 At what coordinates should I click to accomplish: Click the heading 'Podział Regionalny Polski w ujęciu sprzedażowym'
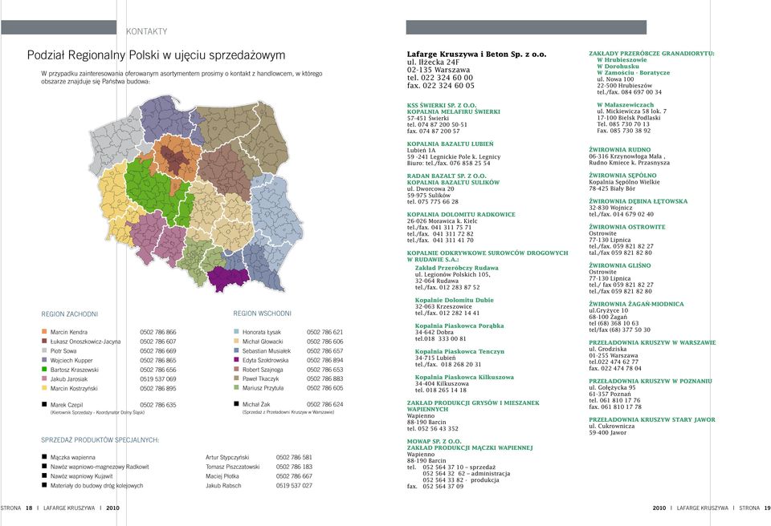(156, 55)
